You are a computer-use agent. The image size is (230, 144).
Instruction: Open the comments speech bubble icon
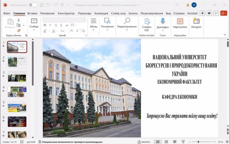pos(216,13)
